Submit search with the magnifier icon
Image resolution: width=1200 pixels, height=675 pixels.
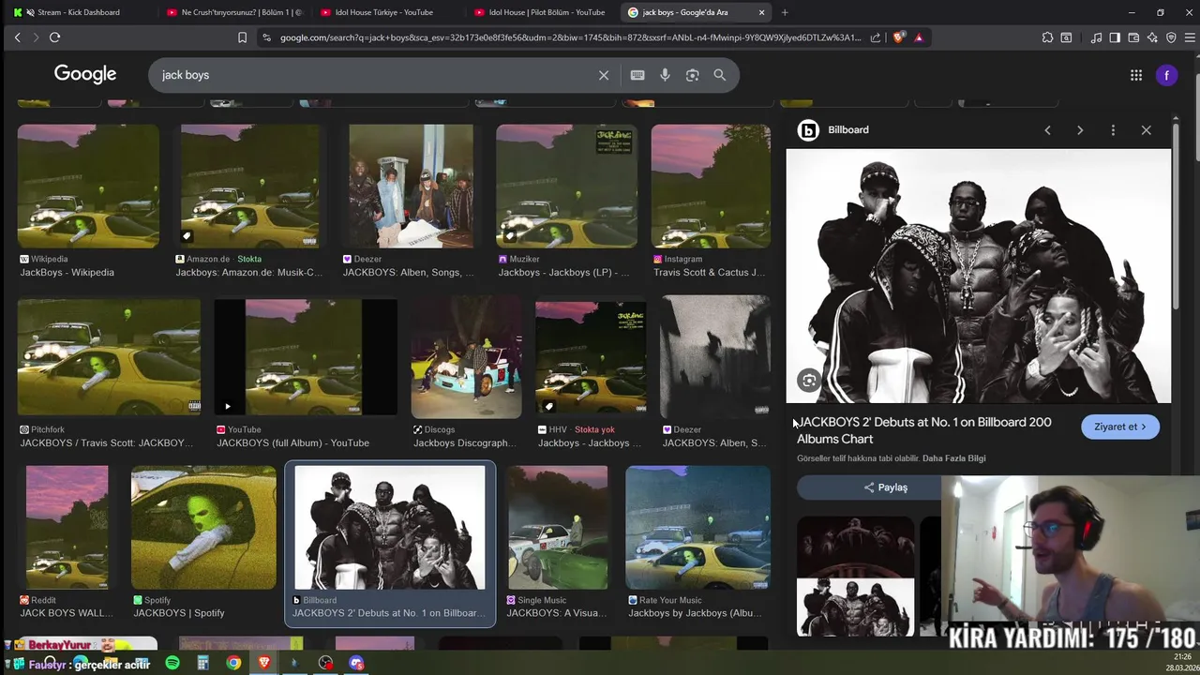click(x=719, y=75)
